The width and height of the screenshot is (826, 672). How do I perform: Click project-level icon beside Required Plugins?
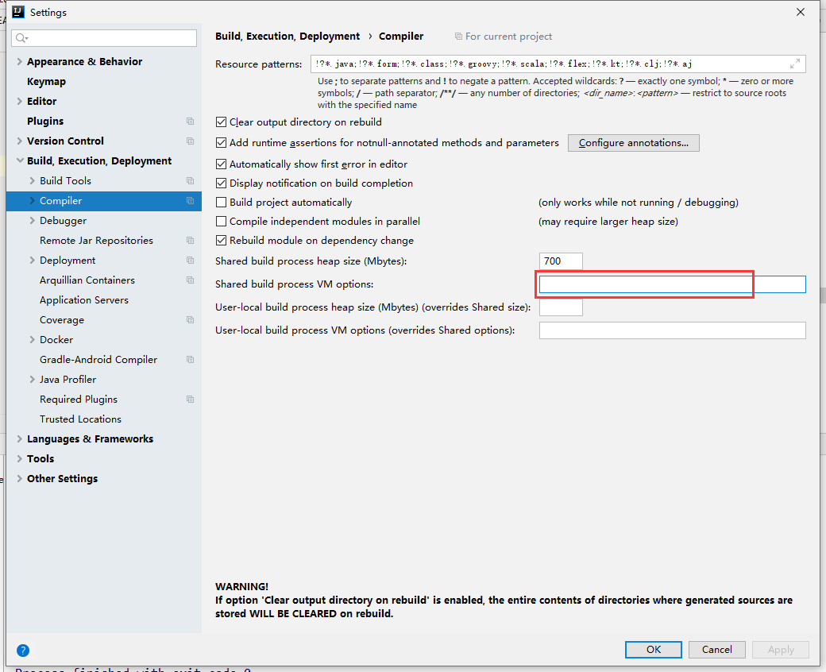190,400
